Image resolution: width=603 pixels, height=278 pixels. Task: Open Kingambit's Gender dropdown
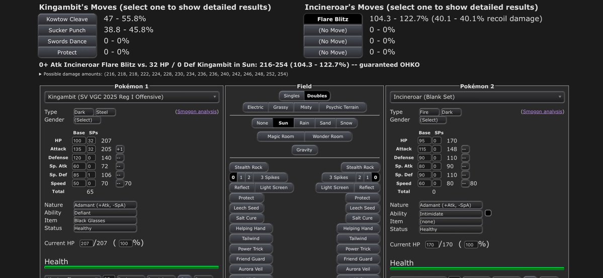[x=88, y=120]
